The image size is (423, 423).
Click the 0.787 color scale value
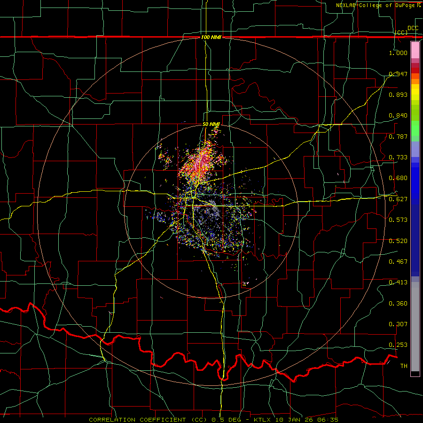pos(398,136)
